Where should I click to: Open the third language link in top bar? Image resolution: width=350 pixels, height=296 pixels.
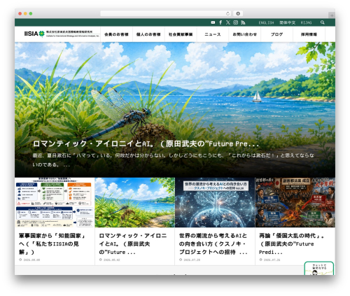click(306, 22)
